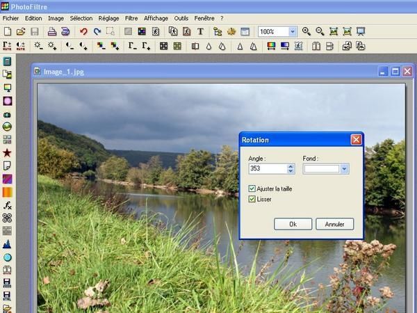Confirm rotation with the Ok button
Screen dimensions: 417x313
point(293,224)
